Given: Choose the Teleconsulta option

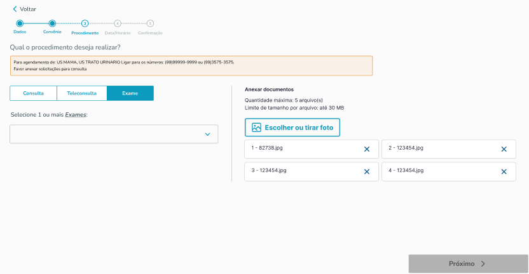Looking at the screenshot, I should [x=81, y=93].
